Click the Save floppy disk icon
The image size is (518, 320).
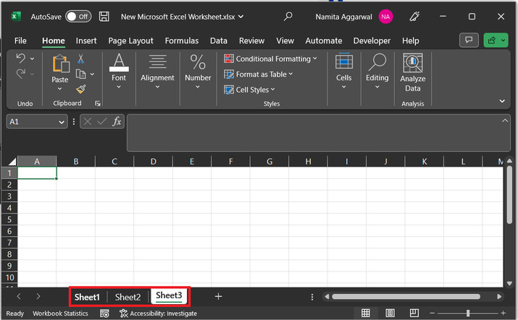(x=104, y=17)
